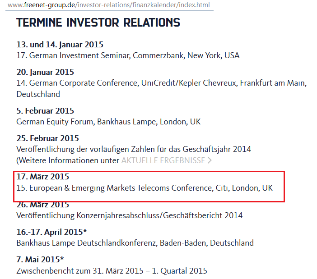The height and width of the screenshot is (279, 317).
Task: Select the TERMINE INVESTOR RELATIONS heading
Action: (x=98, y=23)
